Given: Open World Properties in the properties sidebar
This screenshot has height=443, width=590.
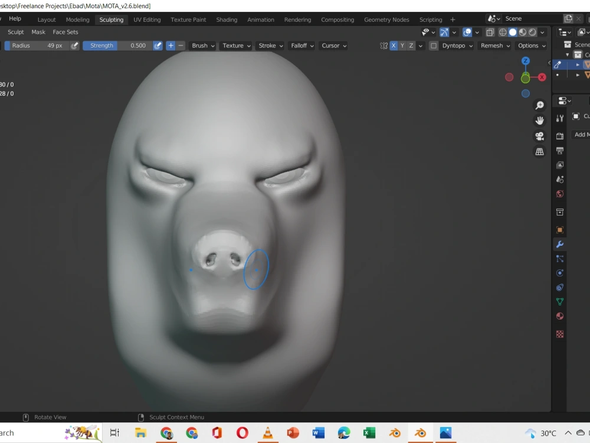Looking at the screenshot, I should point(559,194).
